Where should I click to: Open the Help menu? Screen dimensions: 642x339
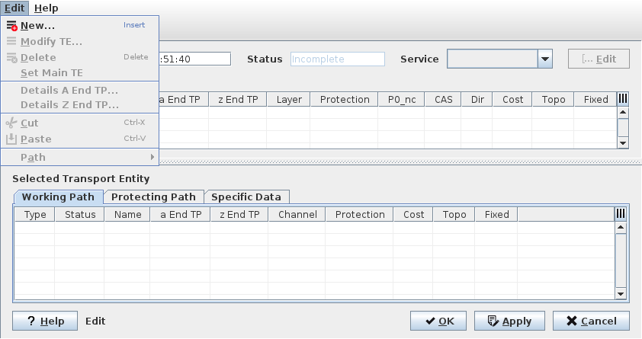click(46, 8)
